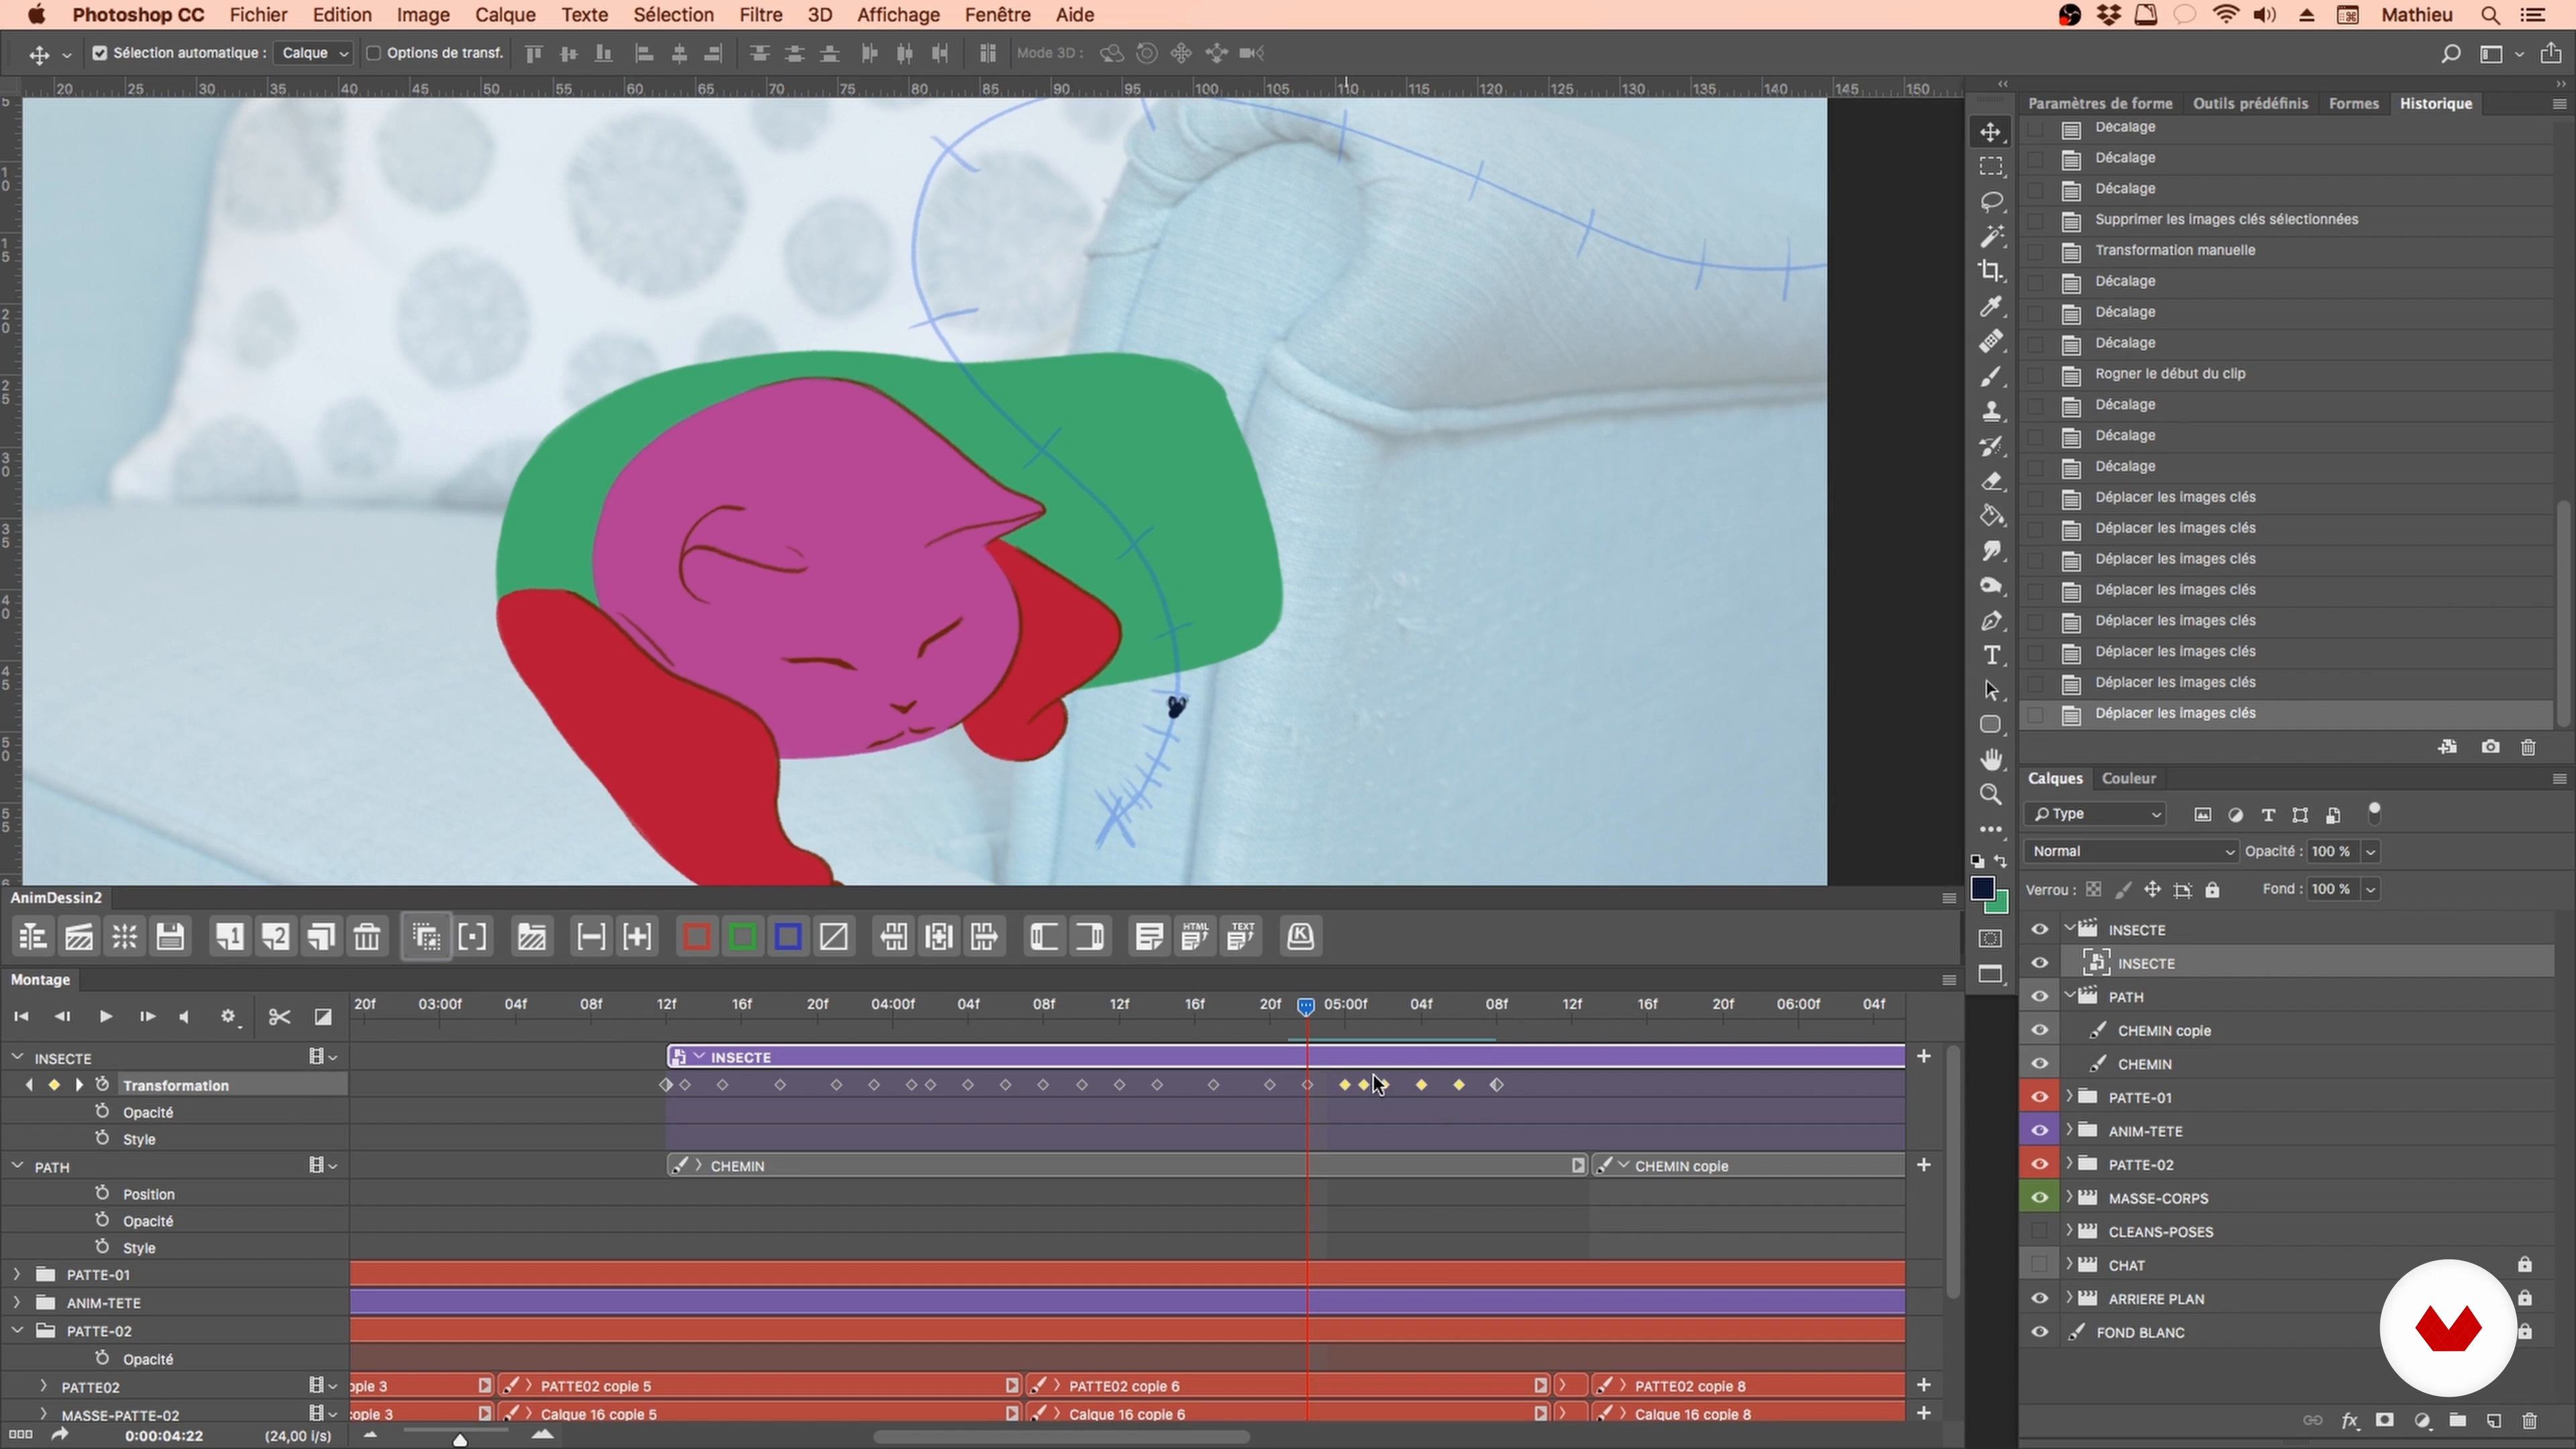
Task: Hide the CHEMIN copie layer
Action: (2039, 1031)
